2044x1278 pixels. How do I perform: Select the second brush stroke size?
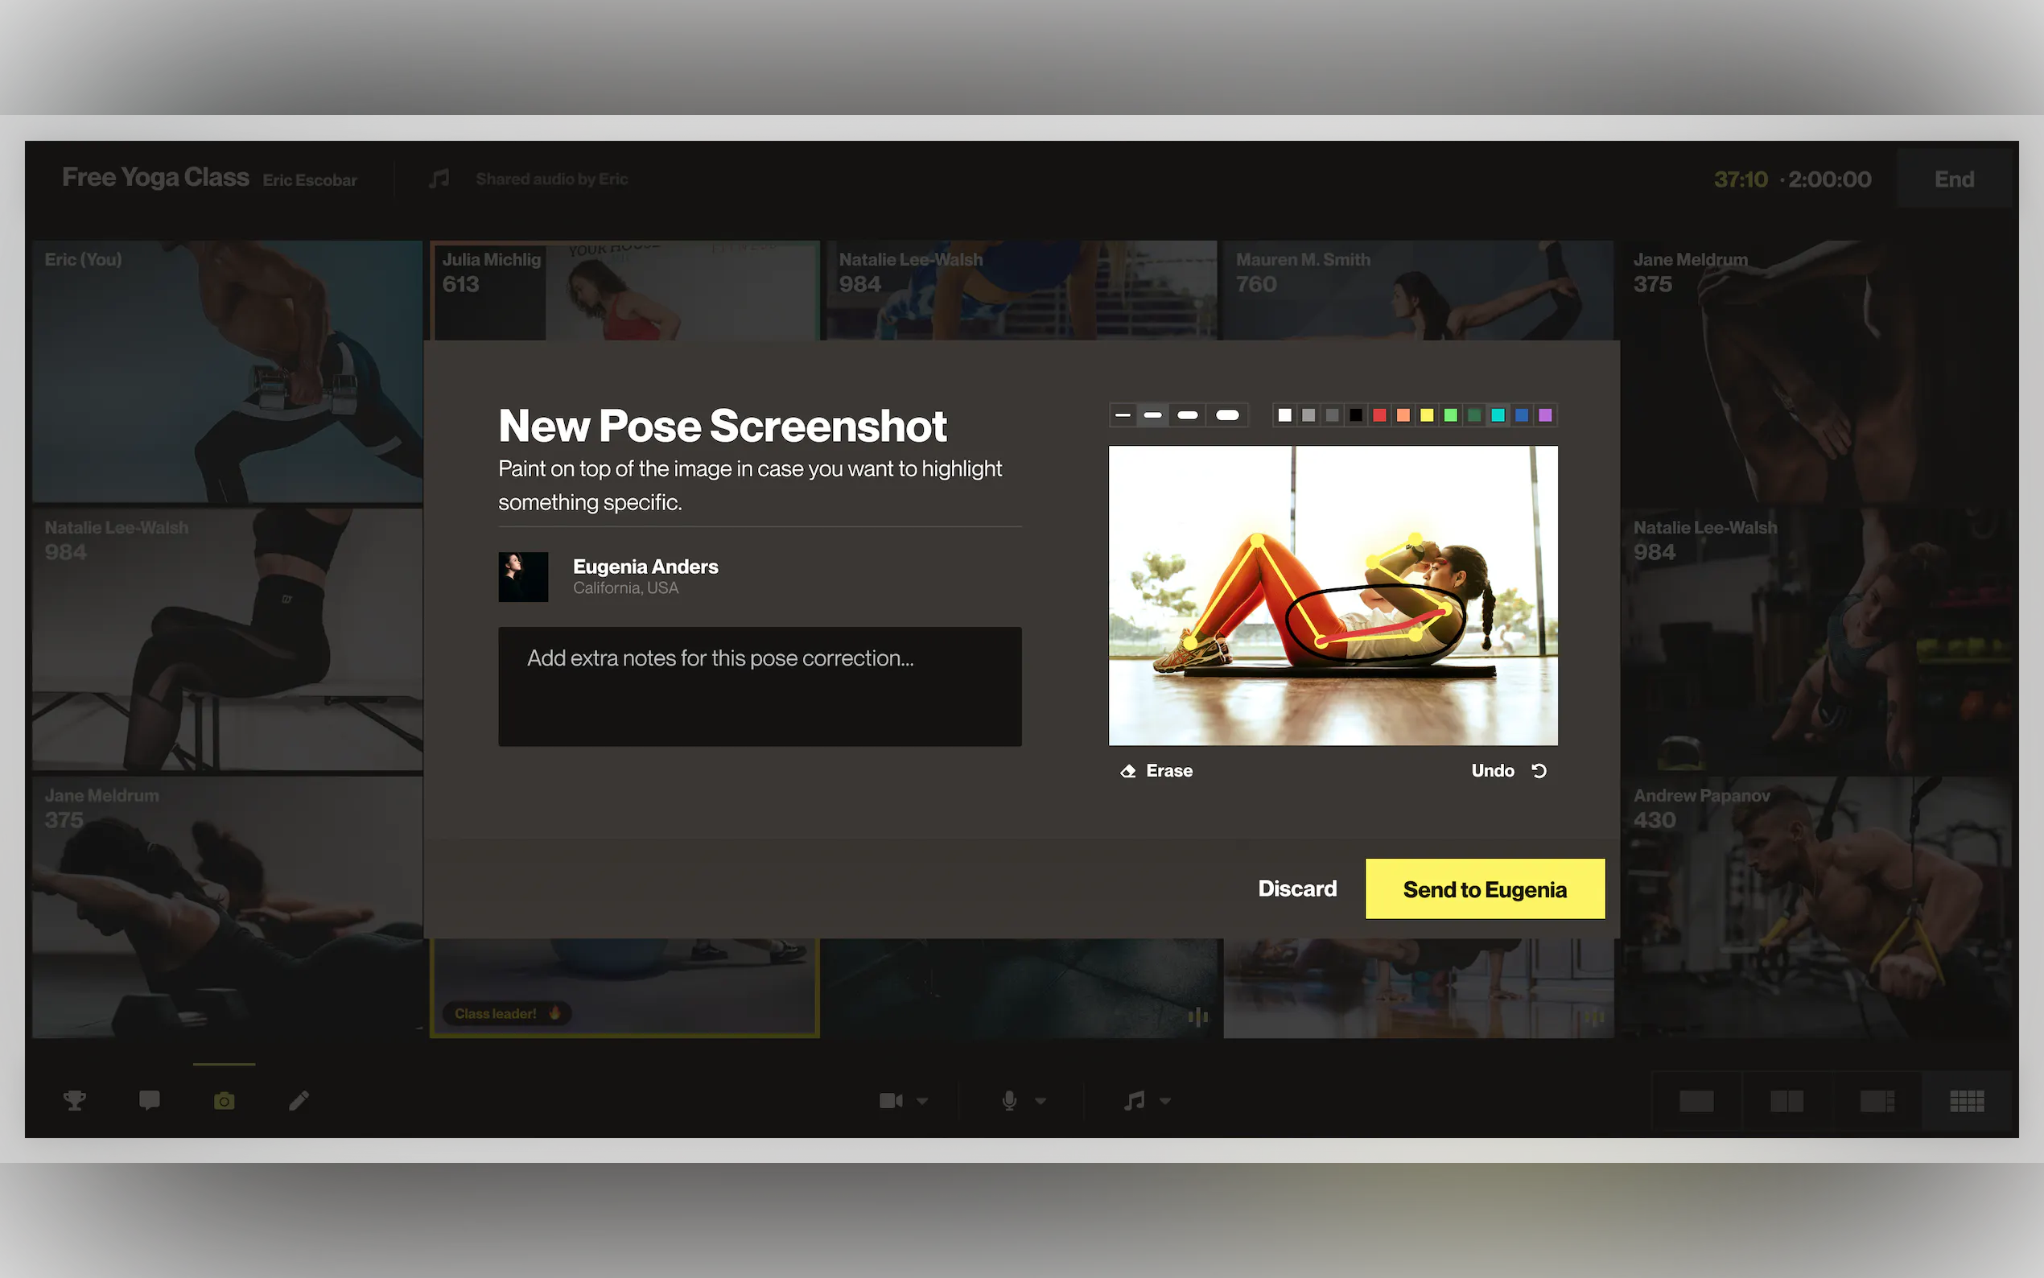(x=1152, y=415)
